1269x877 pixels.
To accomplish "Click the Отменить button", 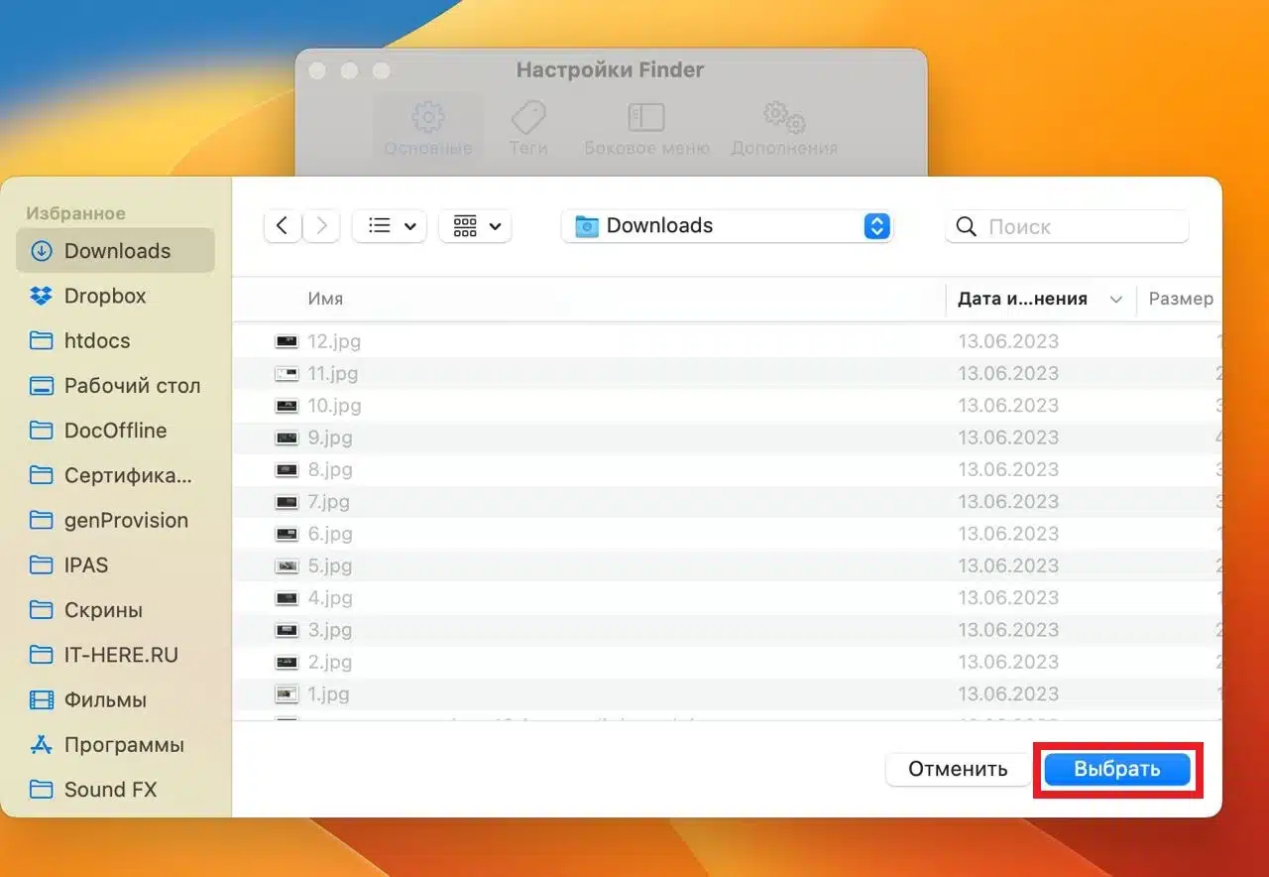I will pos(958,769).
